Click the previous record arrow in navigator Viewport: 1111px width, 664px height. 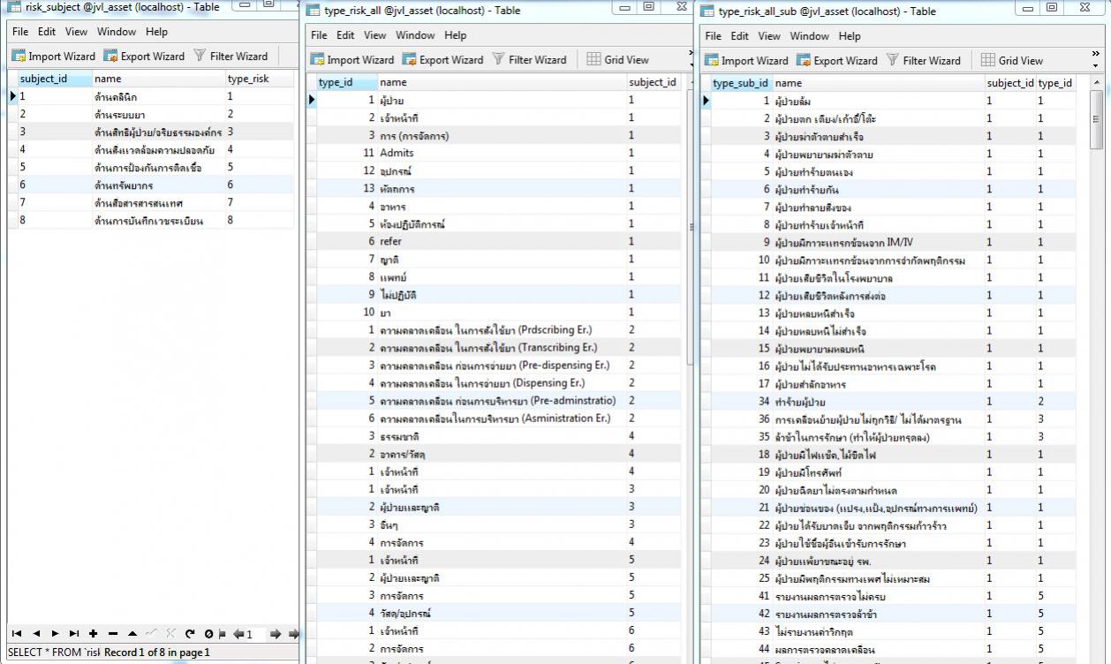pos(36,633)
